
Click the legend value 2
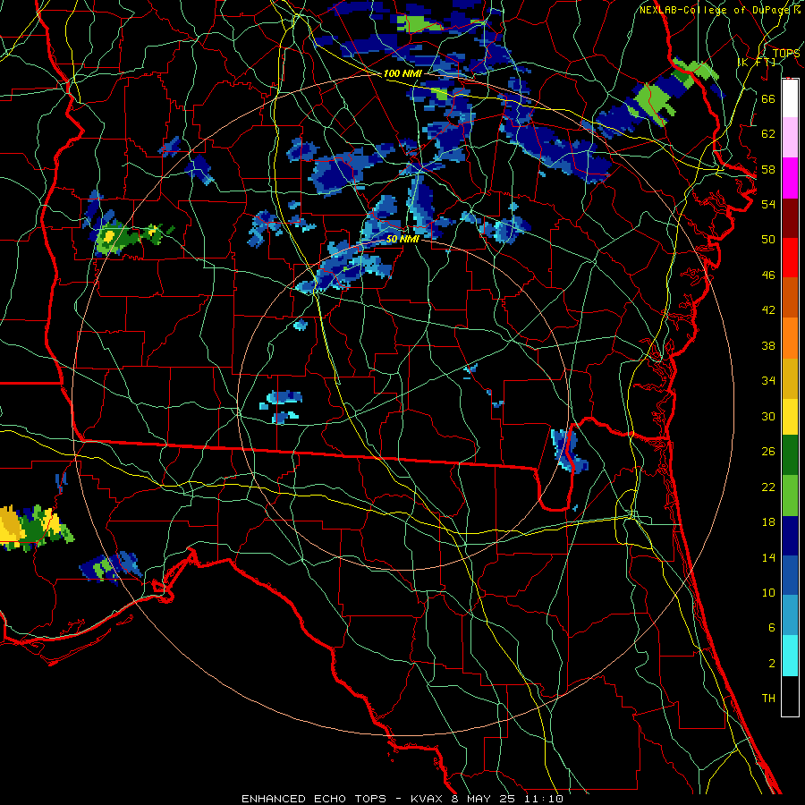pyautogui.click(x=771, y=663)
